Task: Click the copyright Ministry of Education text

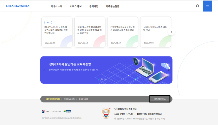Action: click(62, 118)
